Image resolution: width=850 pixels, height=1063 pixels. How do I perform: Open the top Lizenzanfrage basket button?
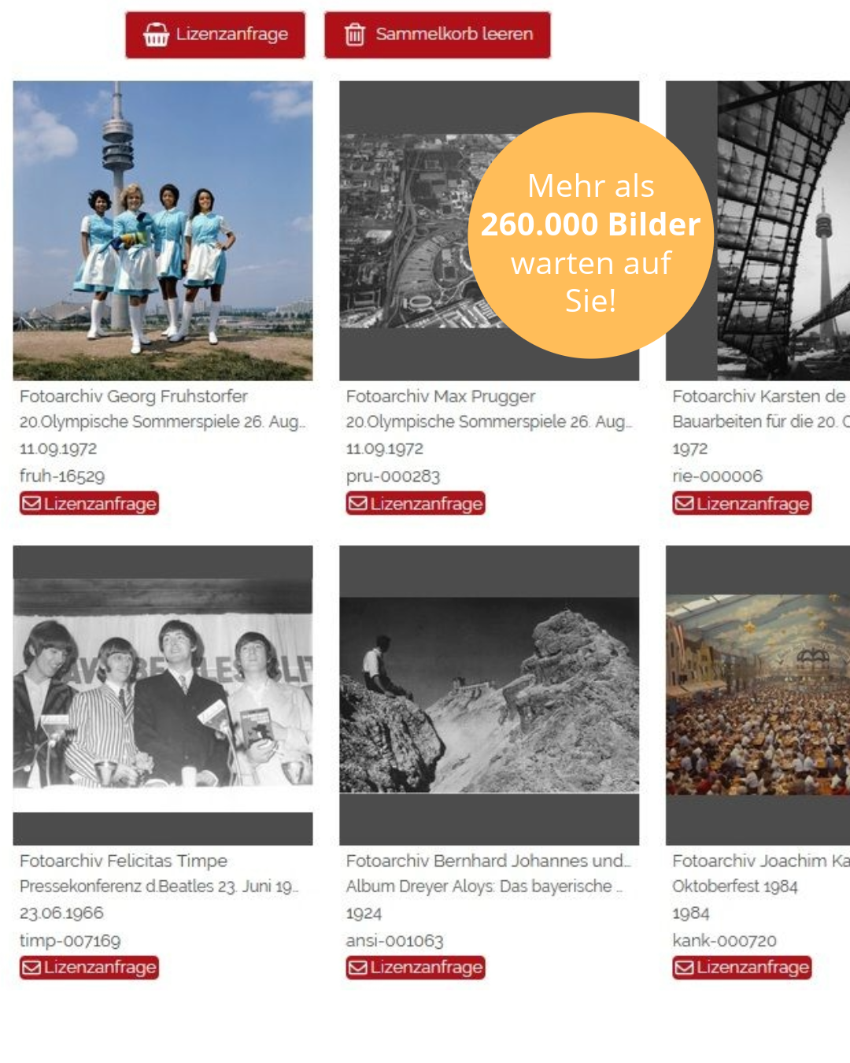(x=215, y=35)
